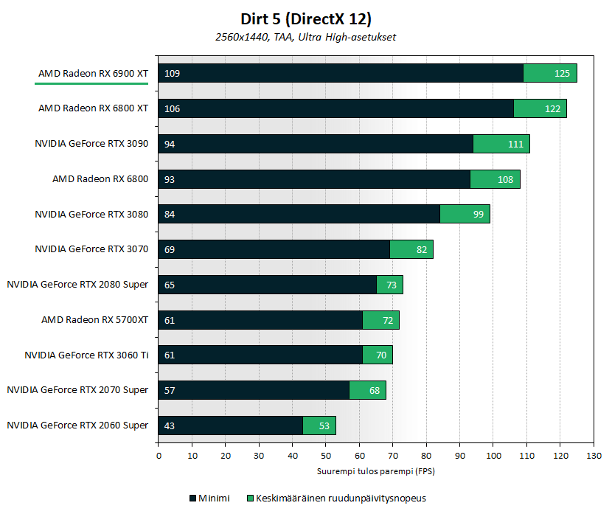This screenshot has height=514, width=612.
Task: Click the "NVIDIA GeForce RTX 3060 Ti" label
Action: click(x=87, y=355)
